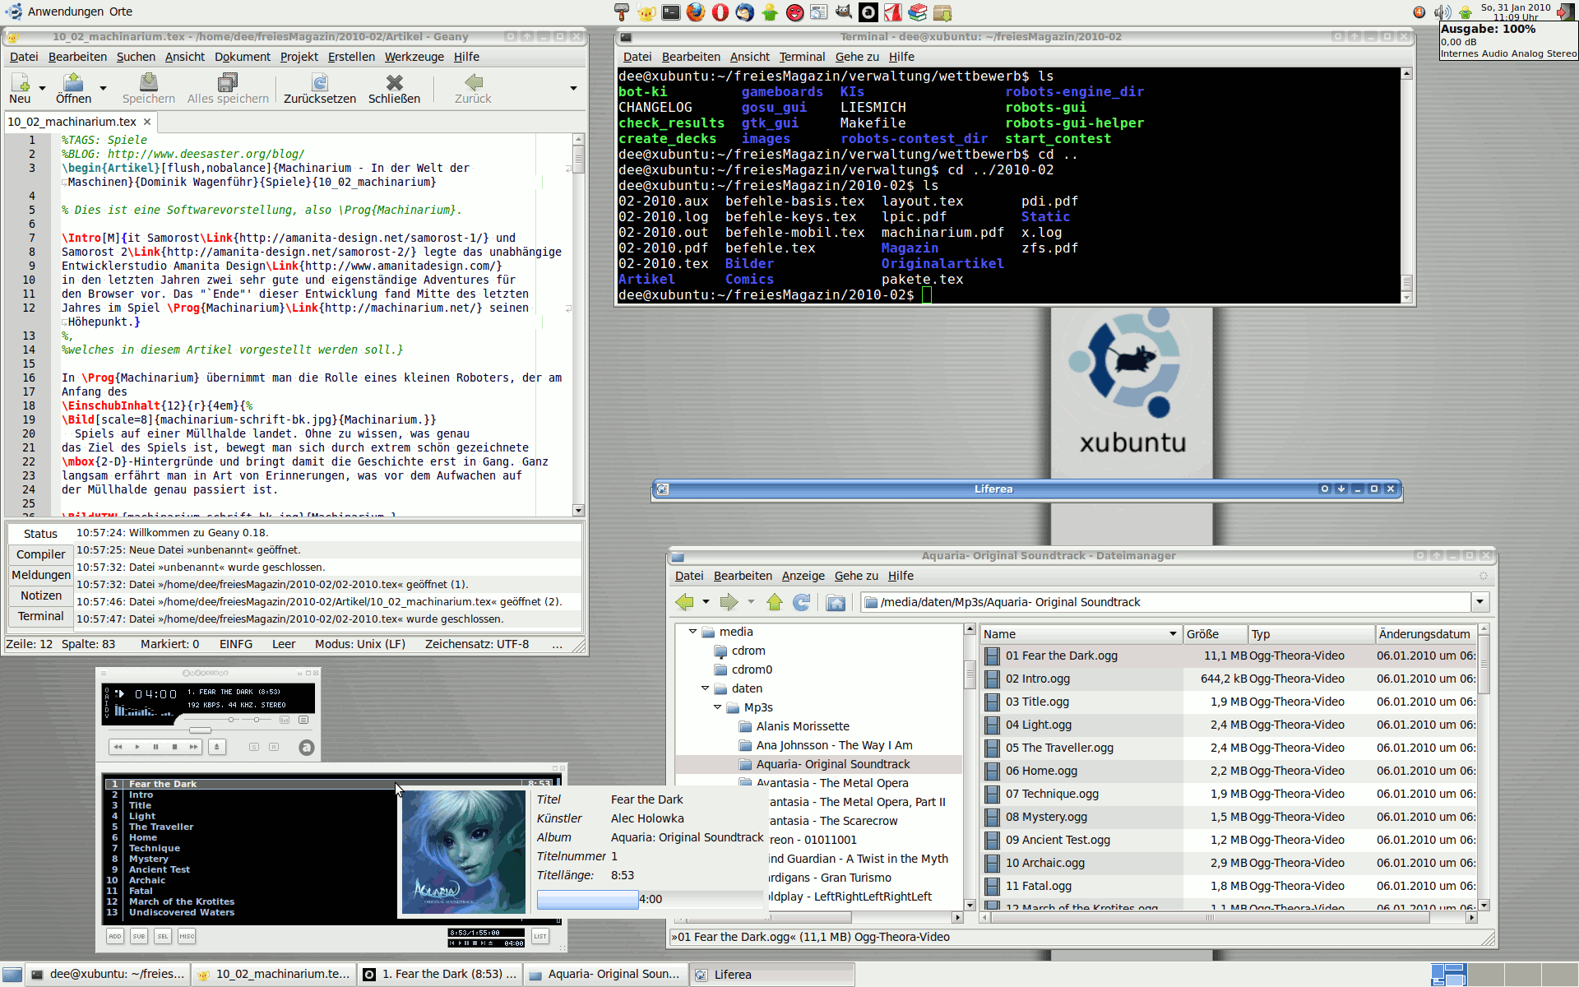The width and height of the screenshot is (1579, 987).
Task: Skip to previous track in Audacious
Action: [118, 747]
